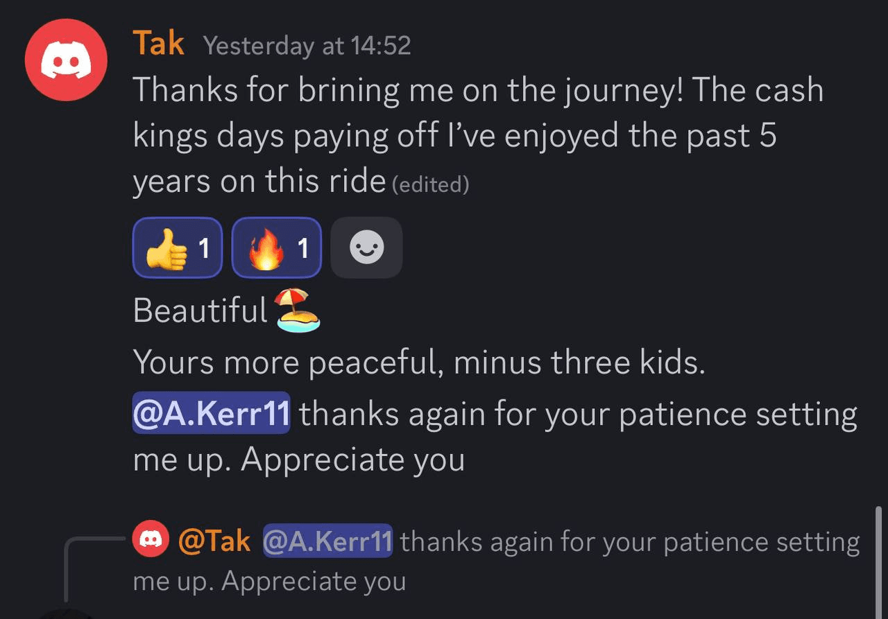Click orange @Tak name in reply preview
The height and width of the screenshot is (619, 888).
point(214,541)
